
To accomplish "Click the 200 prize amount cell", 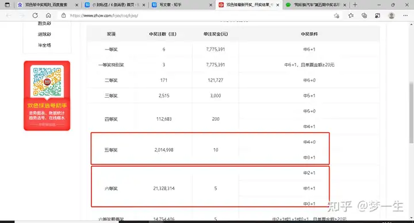I will [216, 119].
